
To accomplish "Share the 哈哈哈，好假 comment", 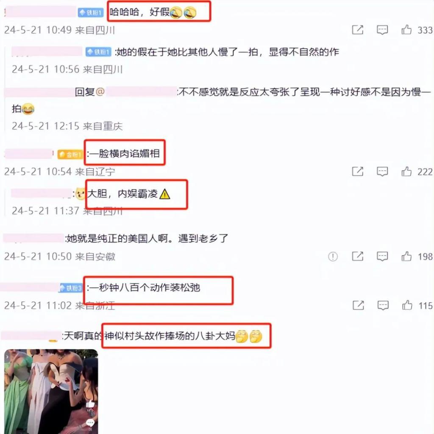I will pyautogui.click(x=357, y=30).
